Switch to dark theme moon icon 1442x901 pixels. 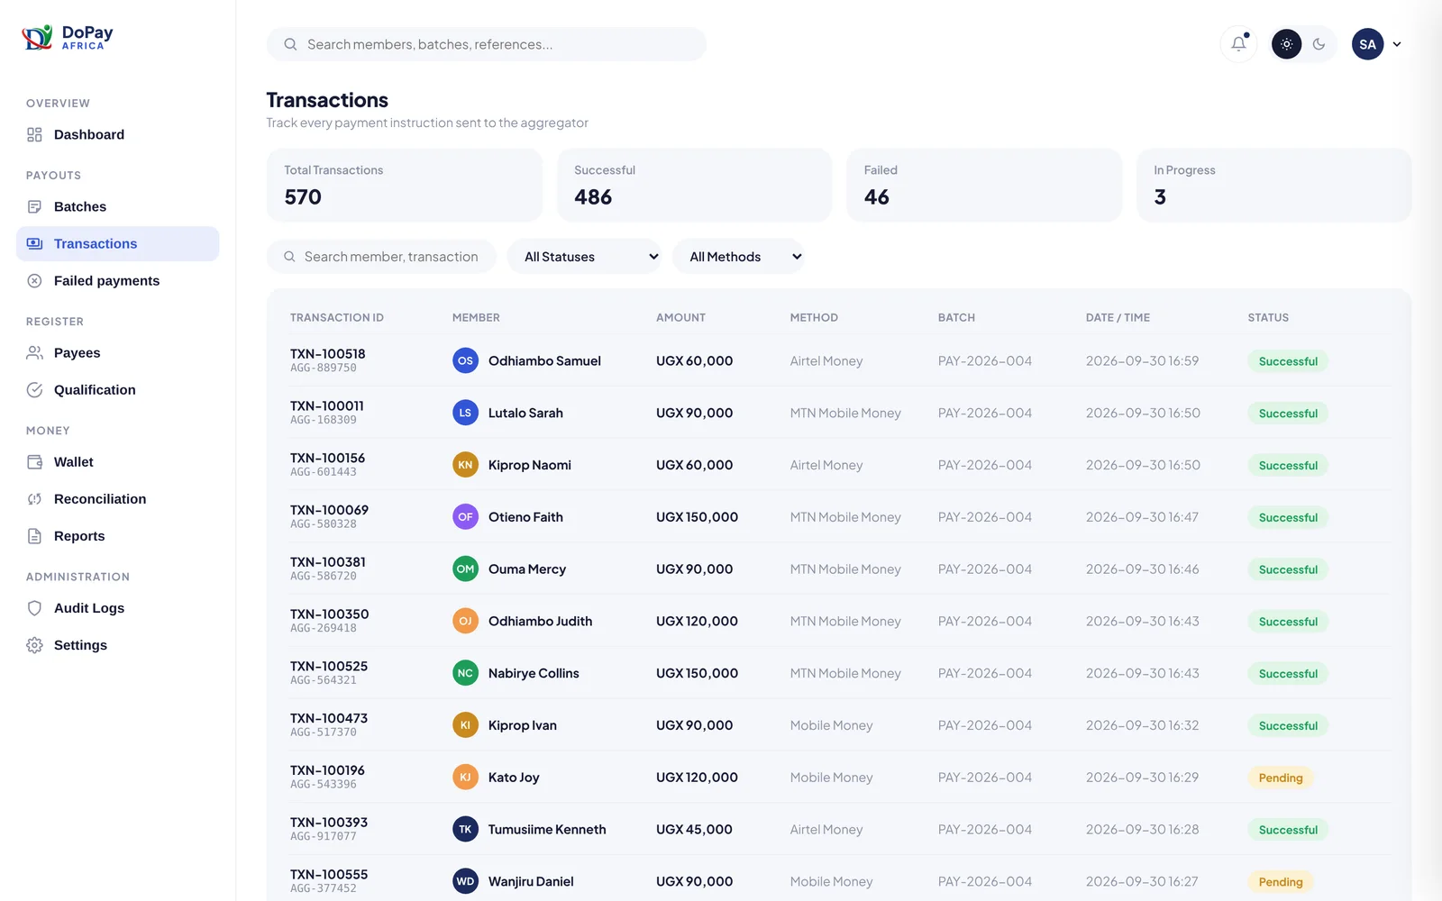pos(1319,44)
